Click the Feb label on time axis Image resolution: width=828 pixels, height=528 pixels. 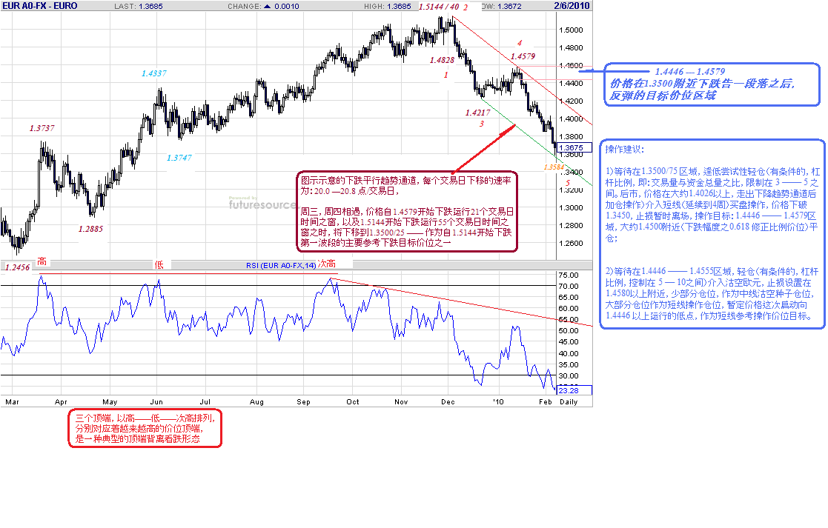[x=546, y=402]
